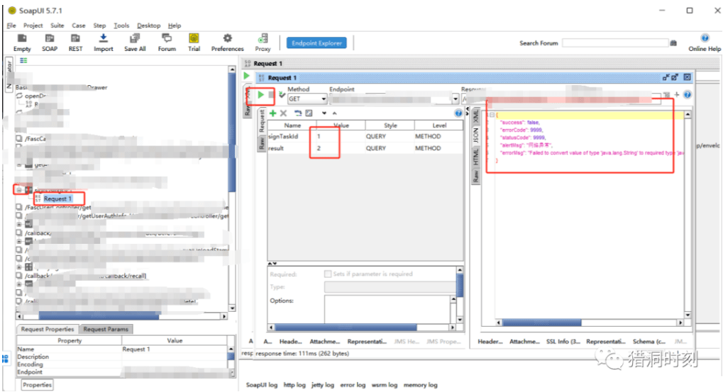This screenshot has width=723, height=392.
Task: Open the parameter Type dropdown
Action: pos(391,287)
